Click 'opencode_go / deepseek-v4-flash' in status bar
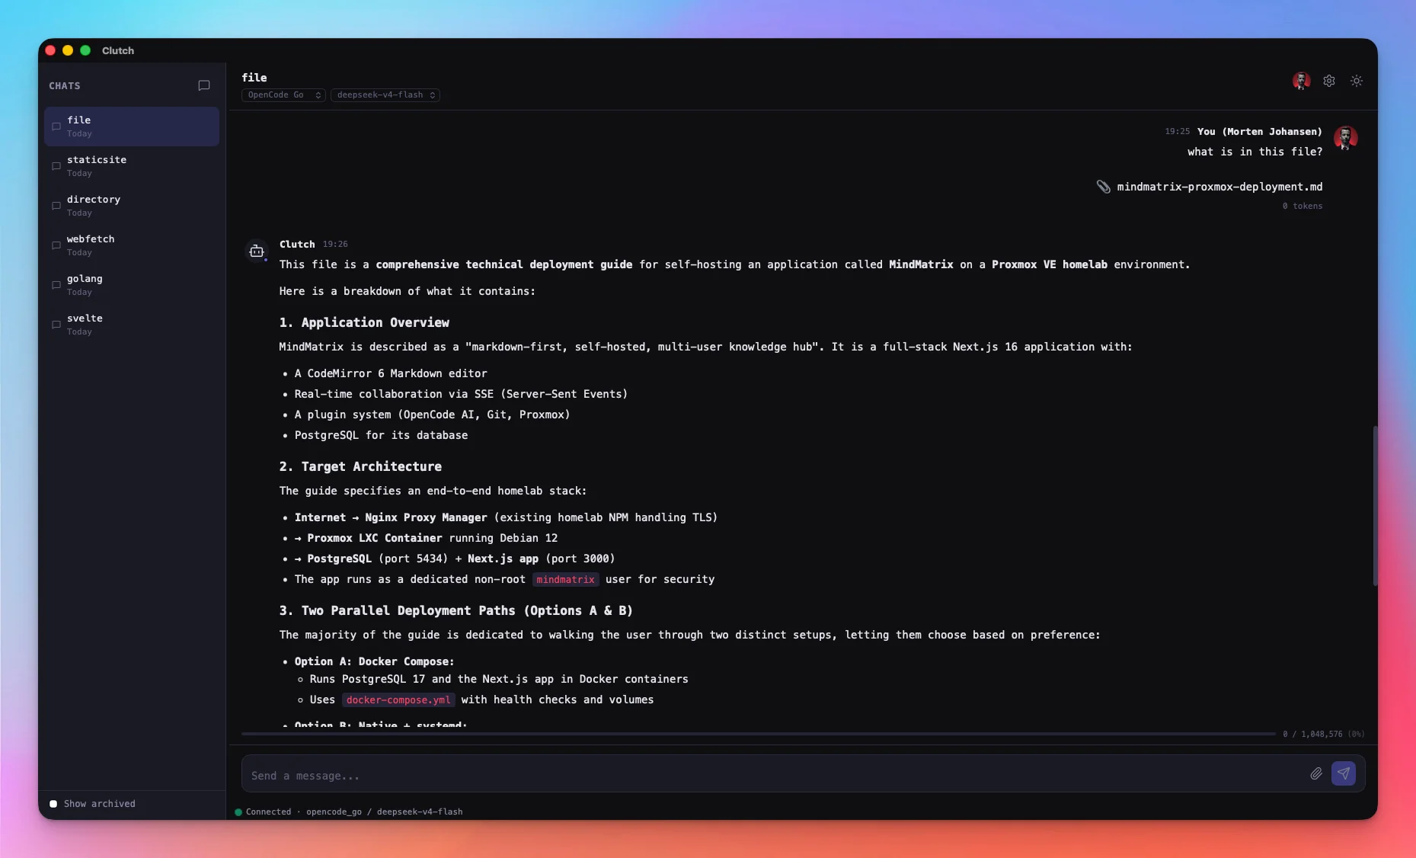This screenshot has height=858, width=1416. click(x=385, y=812)
